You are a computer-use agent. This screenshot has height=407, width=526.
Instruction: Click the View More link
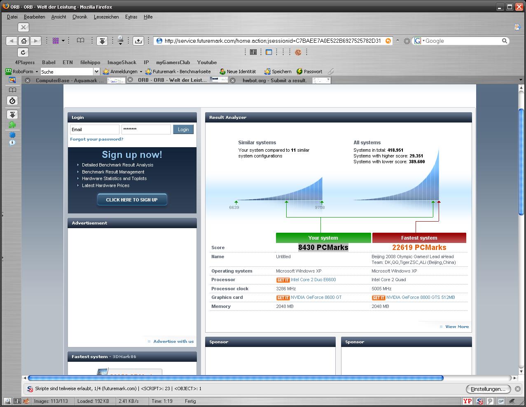[457, 327]
